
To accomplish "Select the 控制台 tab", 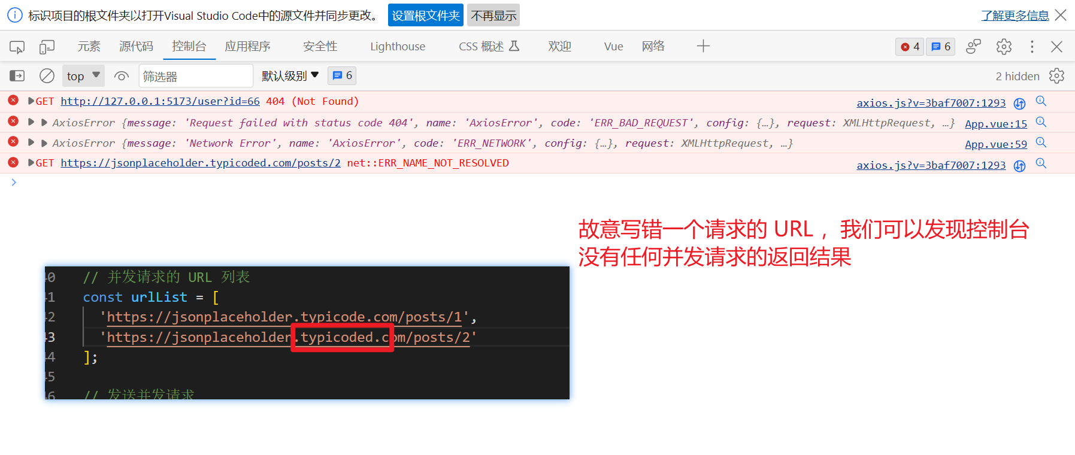I will pos(189,47).
